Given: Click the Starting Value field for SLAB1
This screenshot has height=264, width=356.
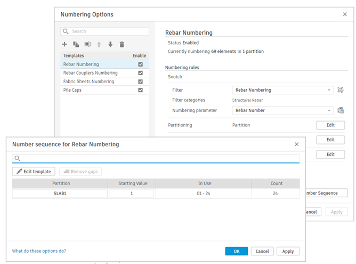Looking at the screenshot, I should tap(131, 194).
